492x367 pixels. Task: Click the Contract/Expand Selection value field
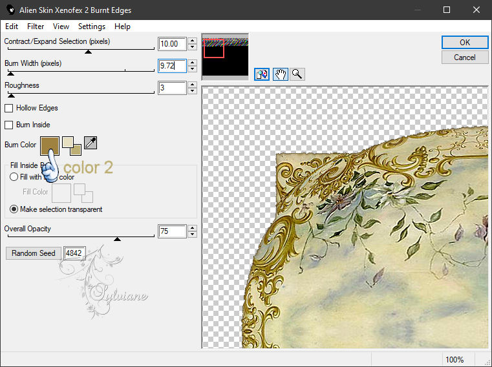[x=172, y=44]
